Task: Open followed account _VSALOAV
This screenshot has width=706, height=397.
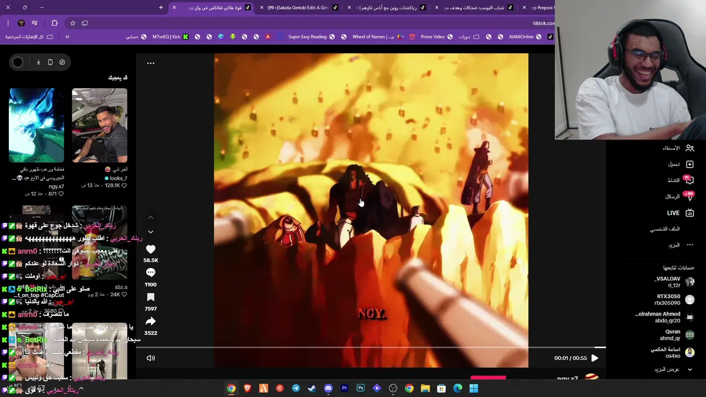Action: pos(673,282)
